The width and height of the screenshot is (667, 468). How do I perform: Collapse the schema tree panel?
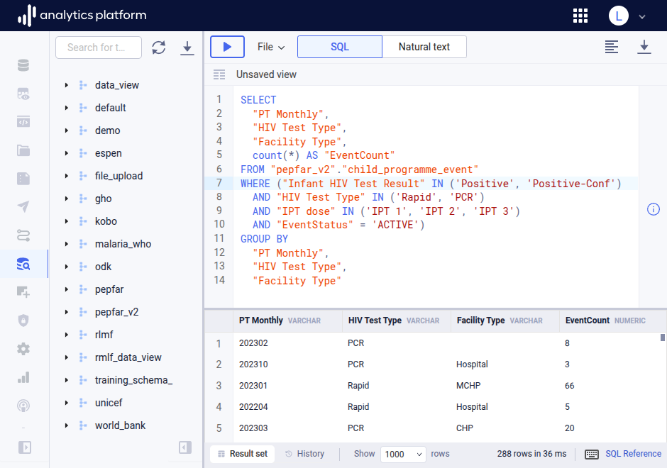(x=185, y=447)
